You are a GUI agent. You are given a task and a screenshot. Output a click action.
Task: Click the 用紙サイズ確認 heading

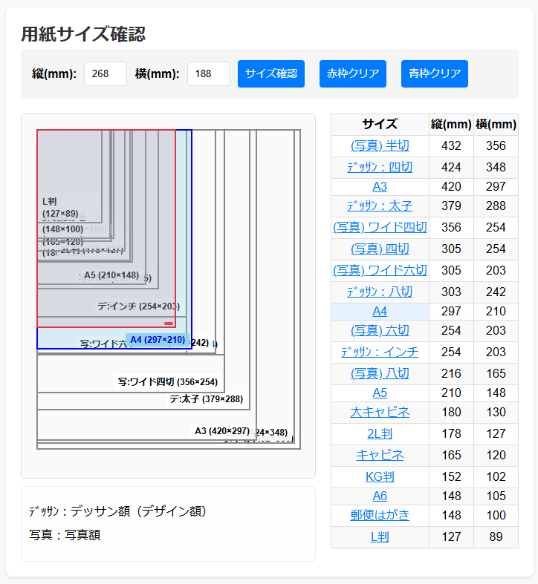[x=83, y=34]
